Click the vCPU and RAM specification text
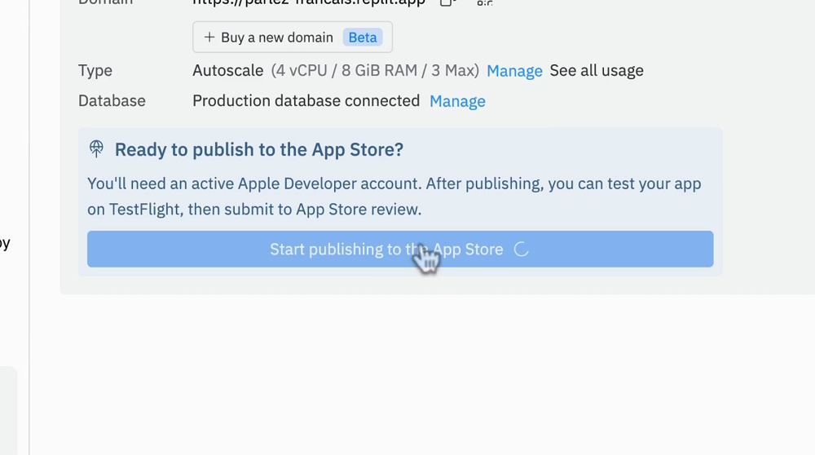 click(375, 71)
